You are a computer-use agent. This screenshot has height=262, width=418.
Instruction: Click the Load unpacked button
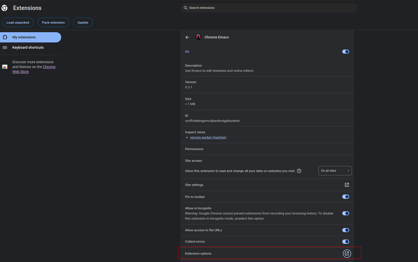click(18, 22)
